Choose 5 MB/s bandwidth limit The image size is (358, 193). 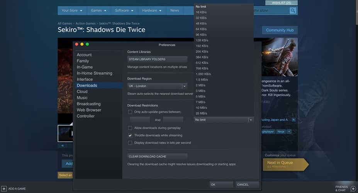click(x=224, y=96)
